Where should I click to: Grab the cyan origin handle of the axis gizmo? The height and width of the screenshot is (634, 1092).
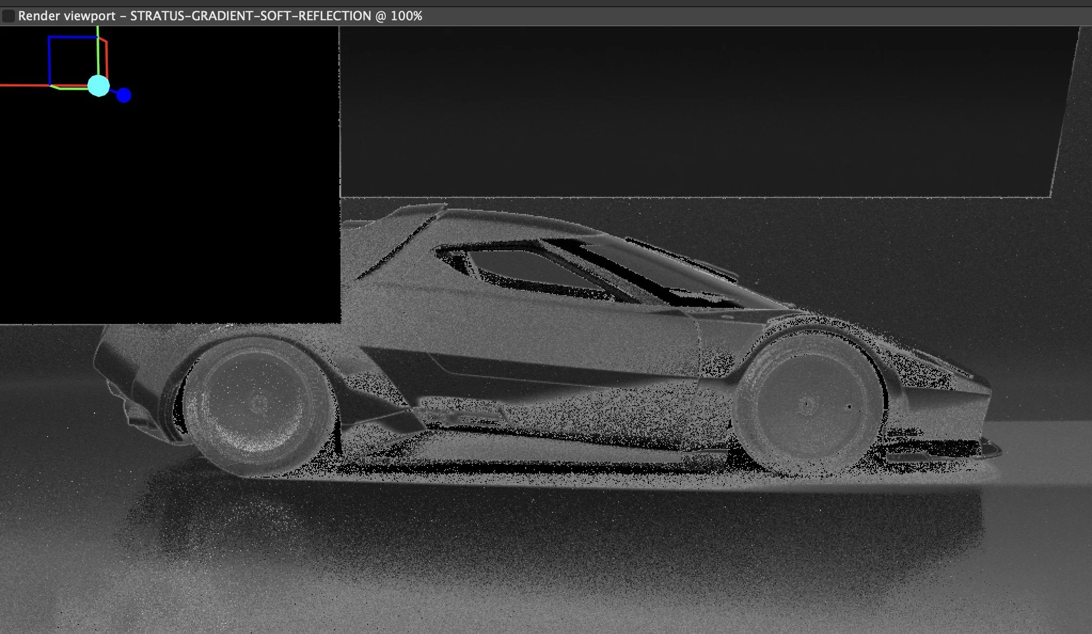click(x=98, y=85)
